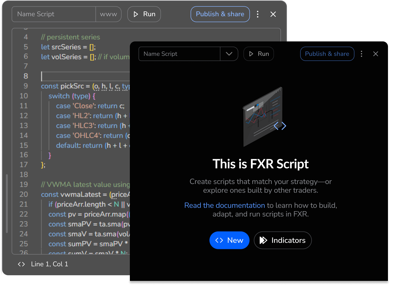
Task: Open three-dot menu in front window
Action: tap(362, 54)
